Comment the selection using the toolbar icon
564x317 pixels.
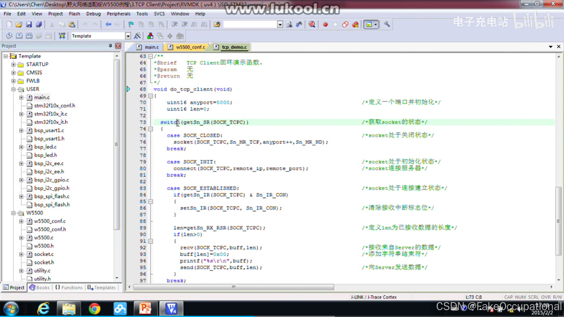tap(194, 25)
